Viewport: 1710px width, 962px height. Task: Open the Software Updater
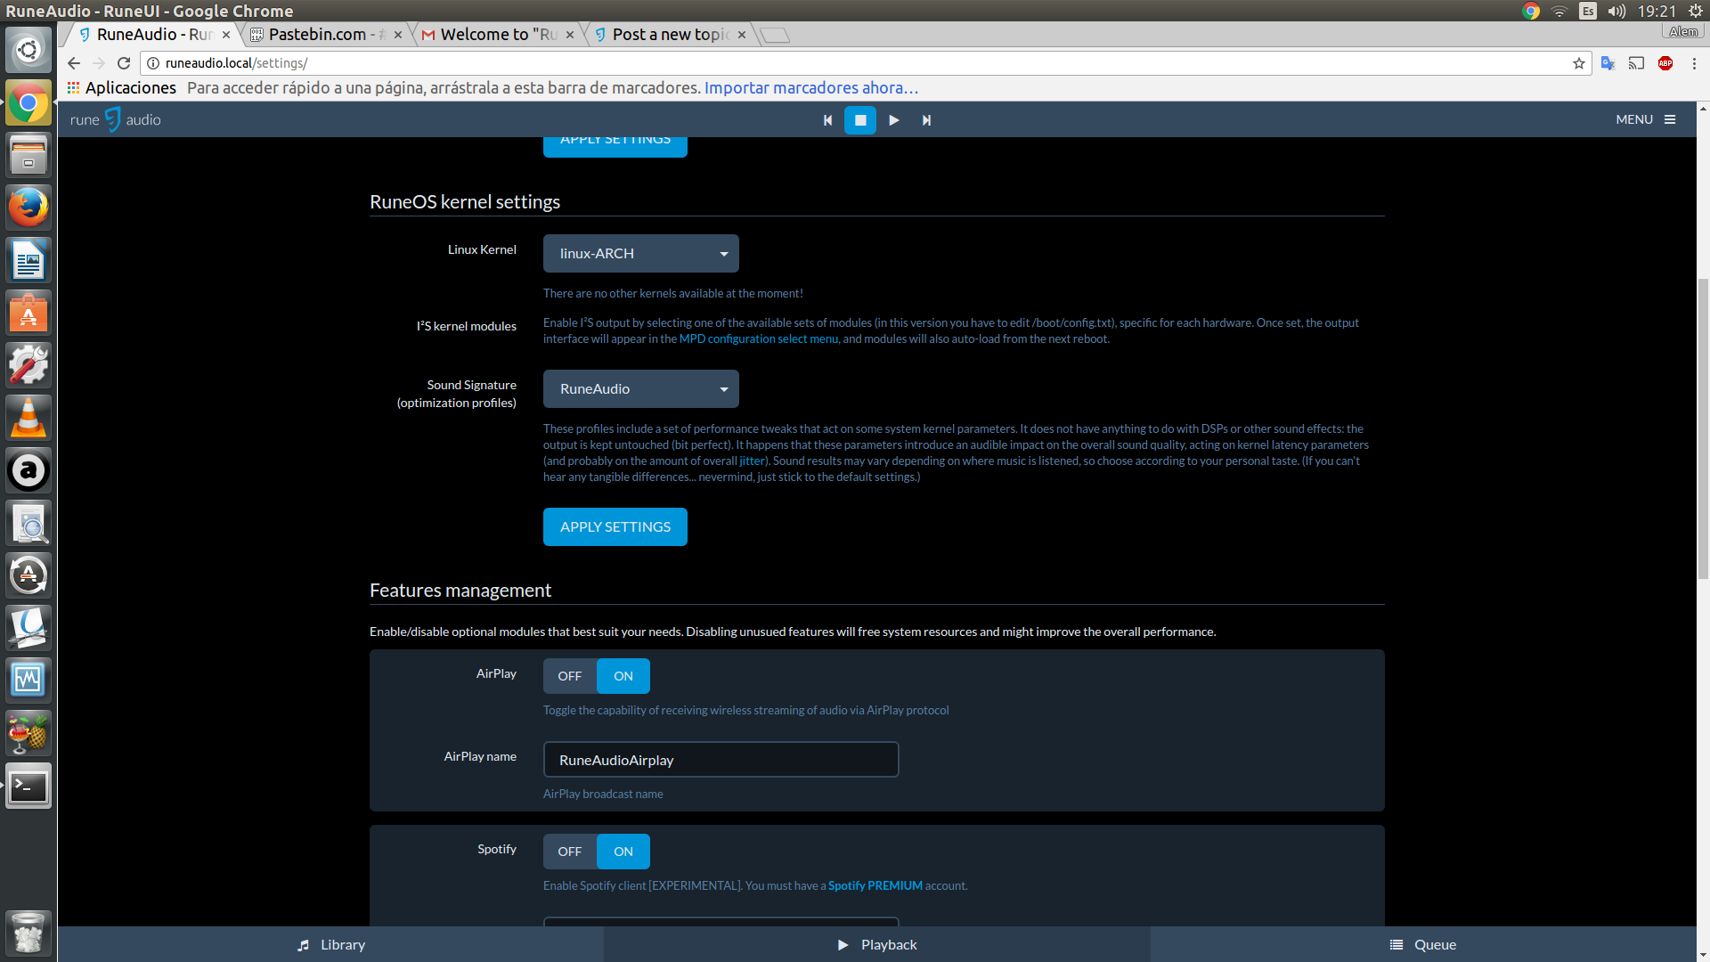pos(28,575)
